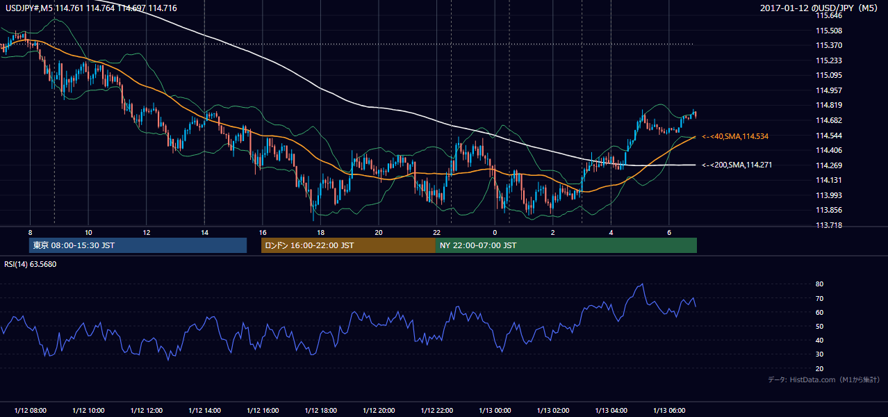Click the HistData.com data source credit

(x=824, y=380)
